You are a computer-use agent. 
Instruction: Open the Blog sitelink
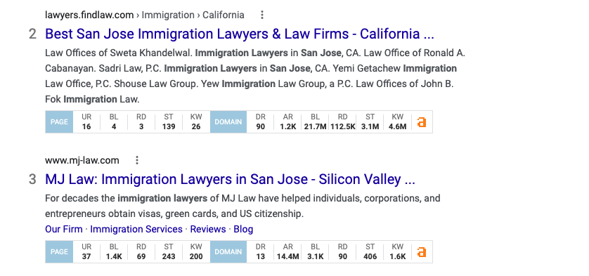(x=243, y=229)
